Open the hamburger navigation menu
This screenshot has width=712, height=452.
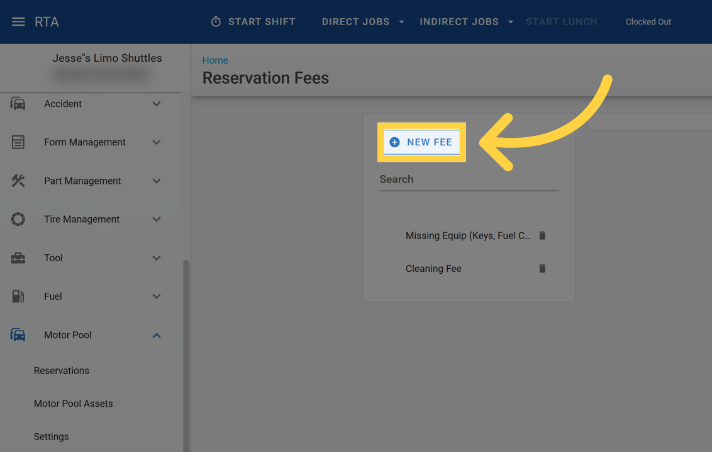click(x=19, y=22)
